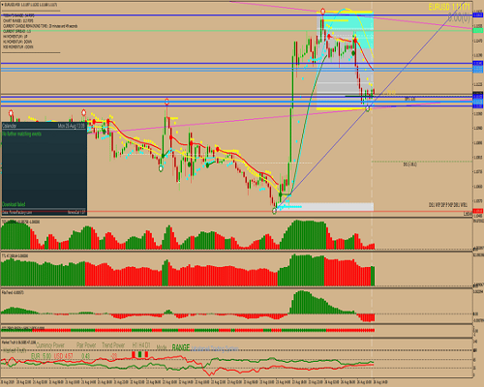The width and height of the screenshot is (484, 387).
Task: Click the yellow EURUSD price label at top right
Action: [x=449, y=7]
